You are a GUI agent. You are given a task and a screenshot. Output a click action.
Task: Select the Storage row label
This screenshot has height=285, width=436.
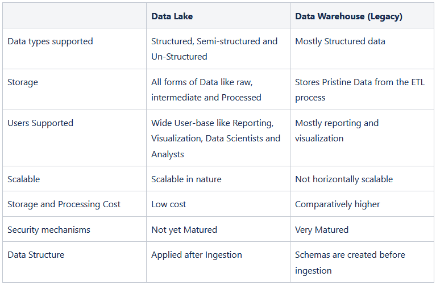click(23, 82)
